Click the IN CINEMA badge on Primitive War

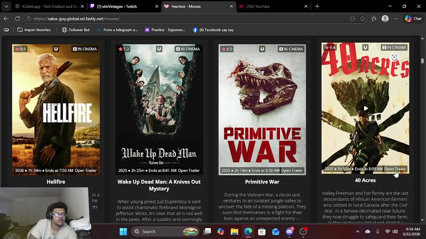pos(291,49)
